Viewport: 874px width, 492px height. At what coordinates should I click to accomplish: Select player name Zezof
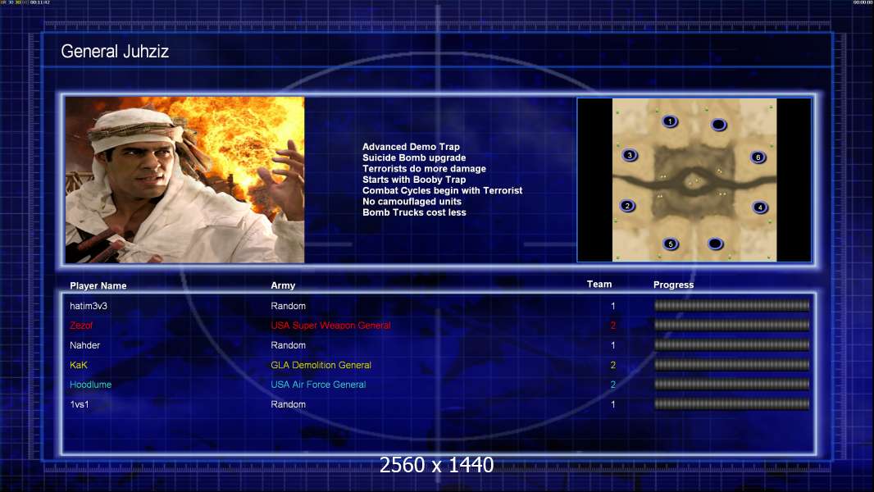pyautogui.click(x=81, y=326)
